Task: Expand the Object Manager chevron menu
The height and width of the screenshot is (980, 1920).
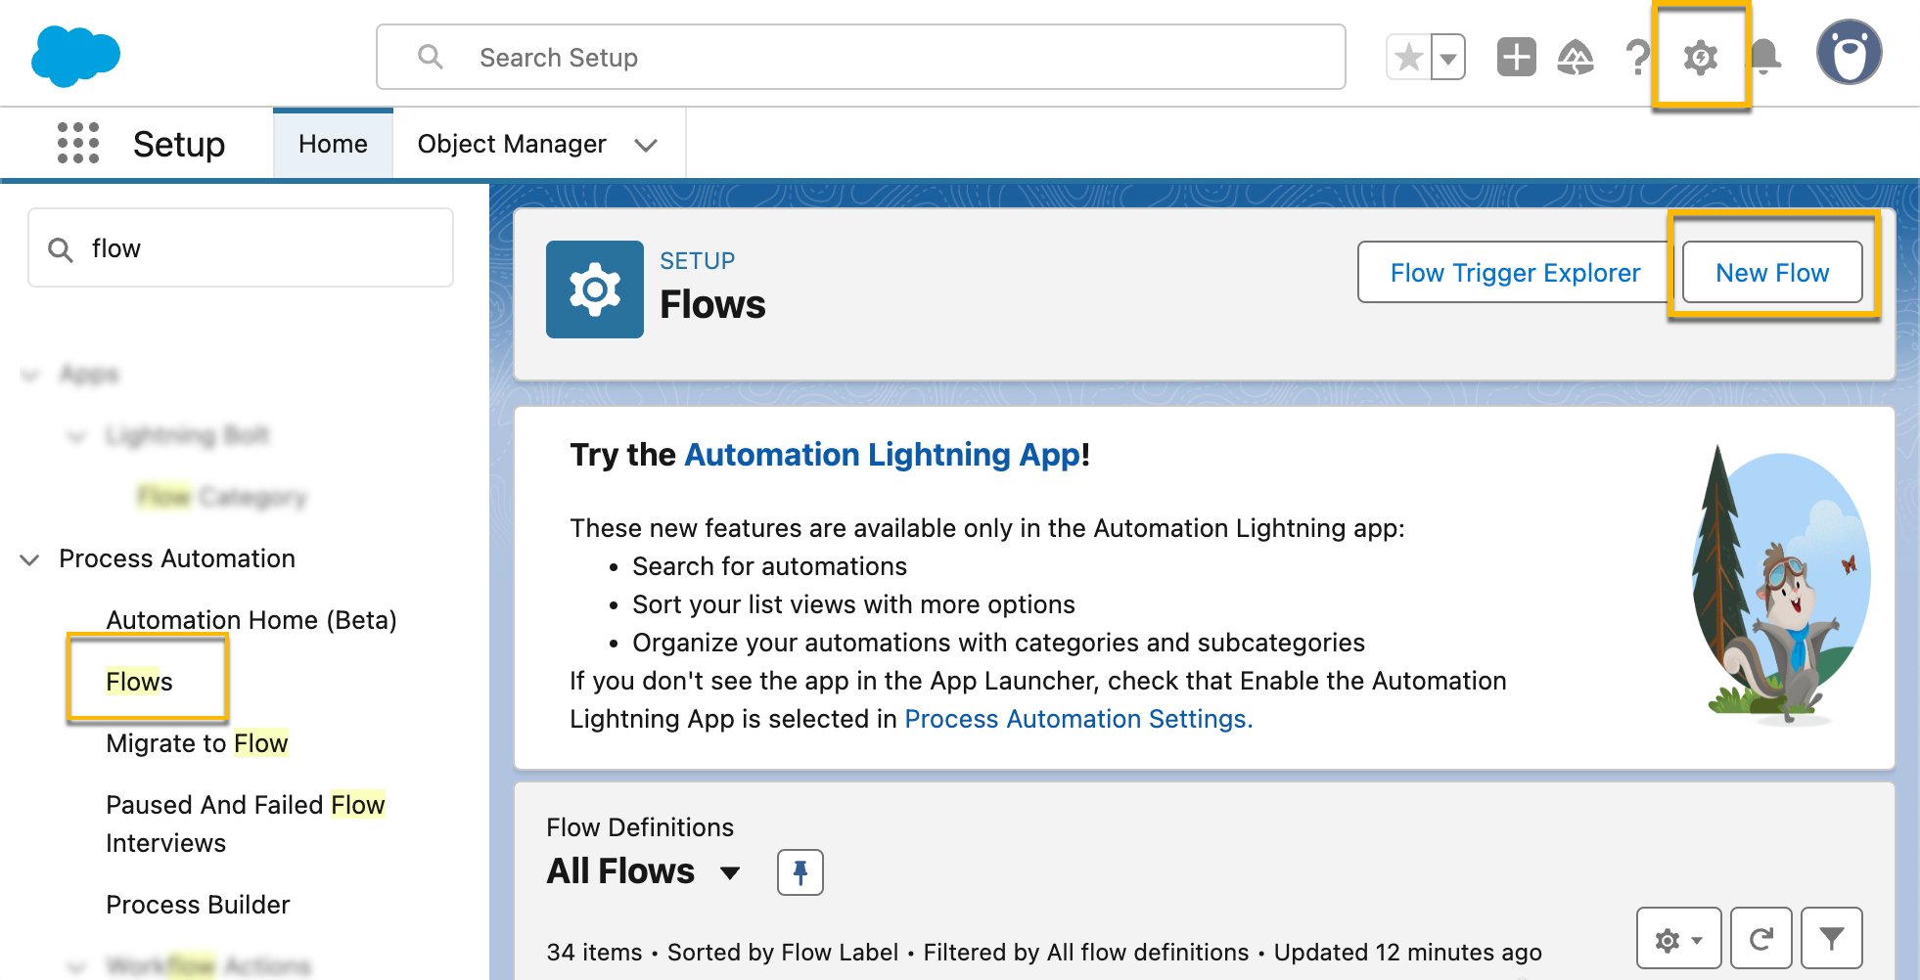Action: tap(645, 146)
